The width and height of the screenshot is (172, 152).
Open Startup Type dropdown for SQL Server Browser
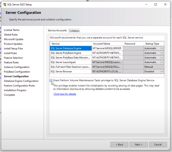162,71
